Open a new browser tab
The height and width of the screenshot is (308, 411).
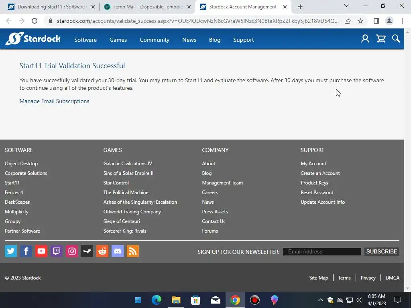(x=300, y=7)
